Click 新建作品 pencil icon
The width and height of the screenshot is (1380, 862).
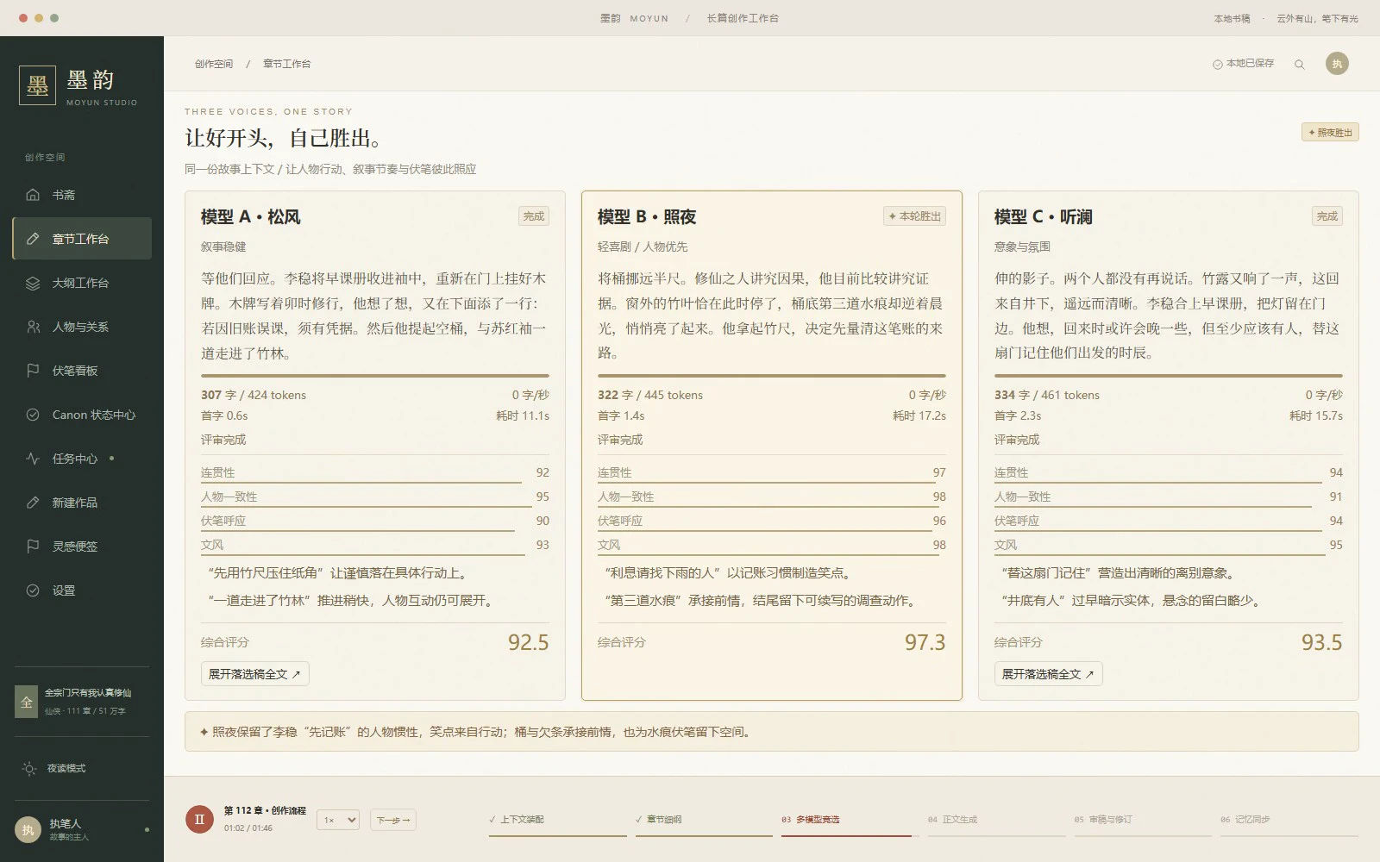[33, 503]
